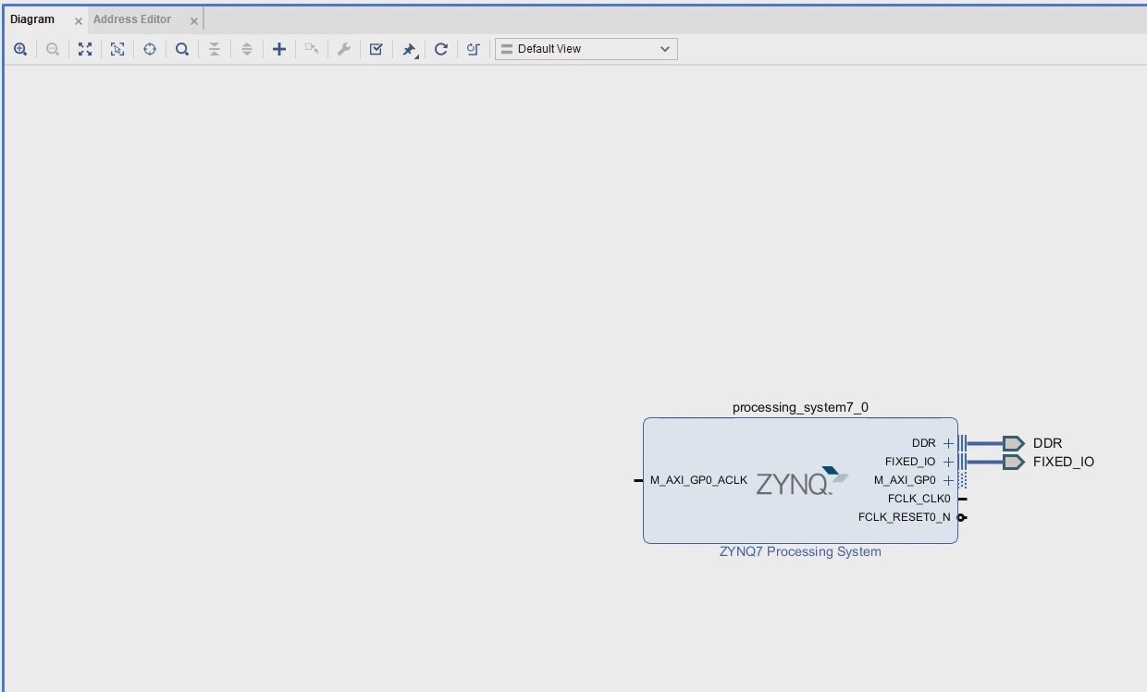Image resolution: width=1147 pixels, height=692 pixels.
Task: Click the Auto-fit Selection crosshair icon
Action: pos(150,49)
